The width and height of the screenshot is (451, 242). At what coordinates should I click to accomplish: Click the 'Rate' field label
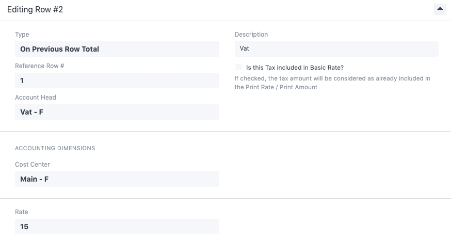22,212
